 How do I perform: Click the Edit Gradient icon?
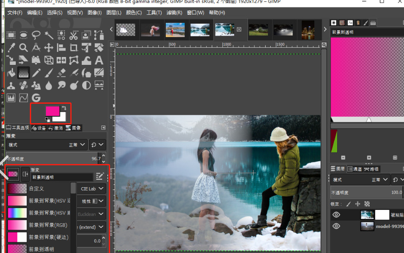99,176
